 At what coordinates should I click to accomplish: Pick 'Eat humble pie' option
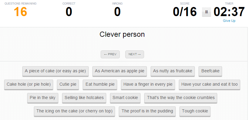point(100,84)
